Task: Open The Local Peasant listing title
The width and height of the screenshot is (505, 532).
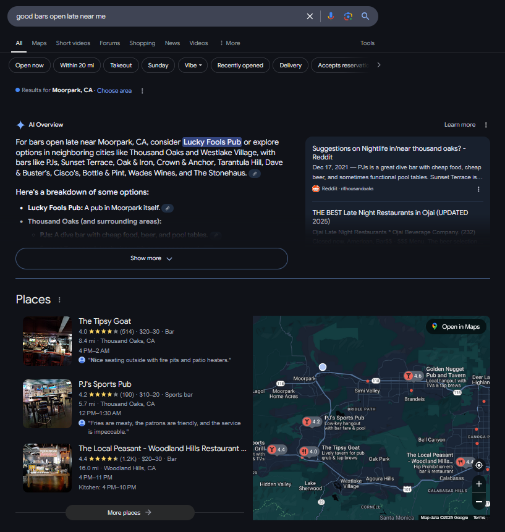Action: pos(163,449)
